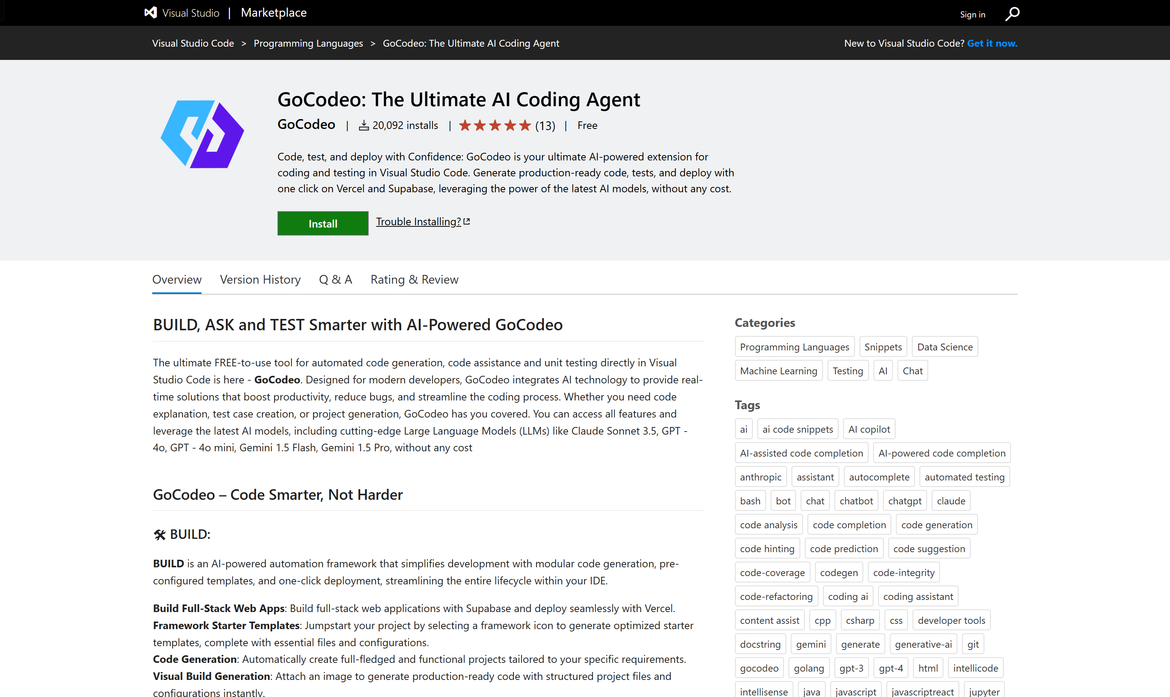Click the Visual Studio logo icon
Image resolution: width=1170 pixels, height=697 pixels.
[x=150, y=13]
